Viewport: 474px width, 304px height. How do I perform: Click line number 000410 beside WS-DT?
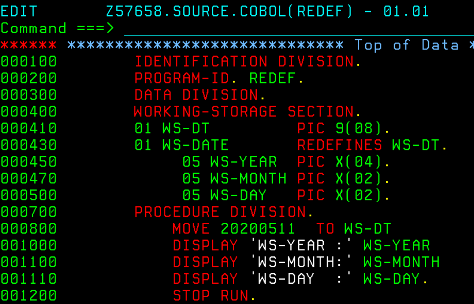coord(28,129)
